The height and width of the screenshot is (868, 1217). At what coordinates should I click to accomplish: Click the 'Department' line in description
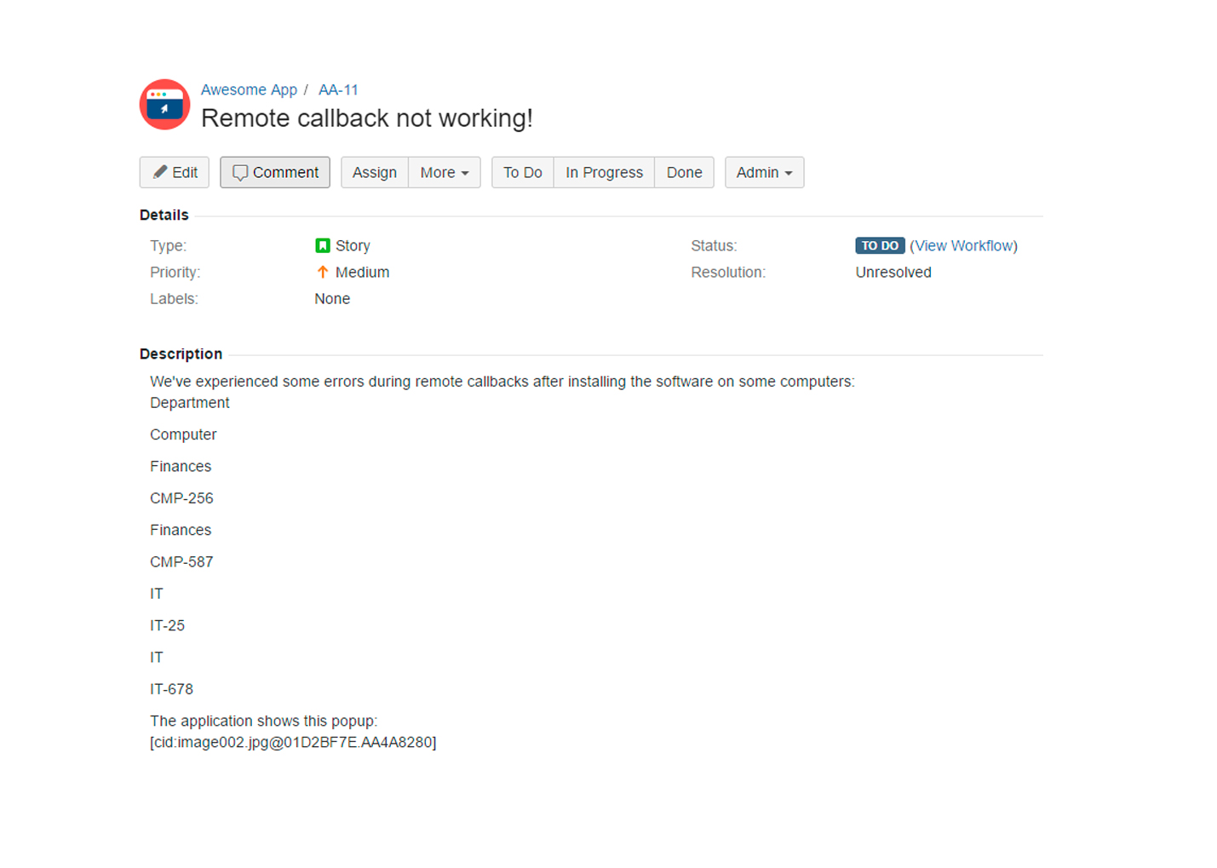[x=190, y=403]
